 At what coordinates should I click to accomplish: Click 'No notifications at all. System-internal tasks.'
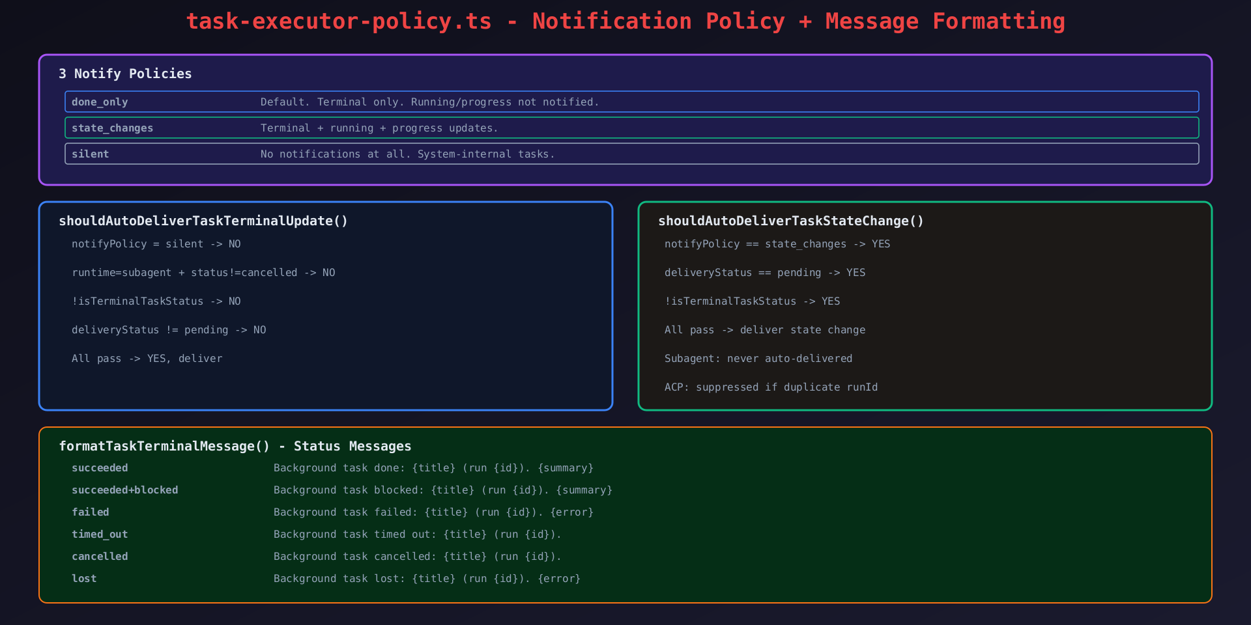[408, 154]
